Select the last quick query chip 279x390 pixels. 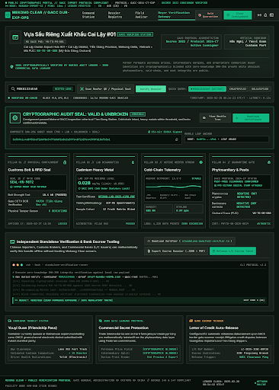pyautogui.click(x=260, y=89)
